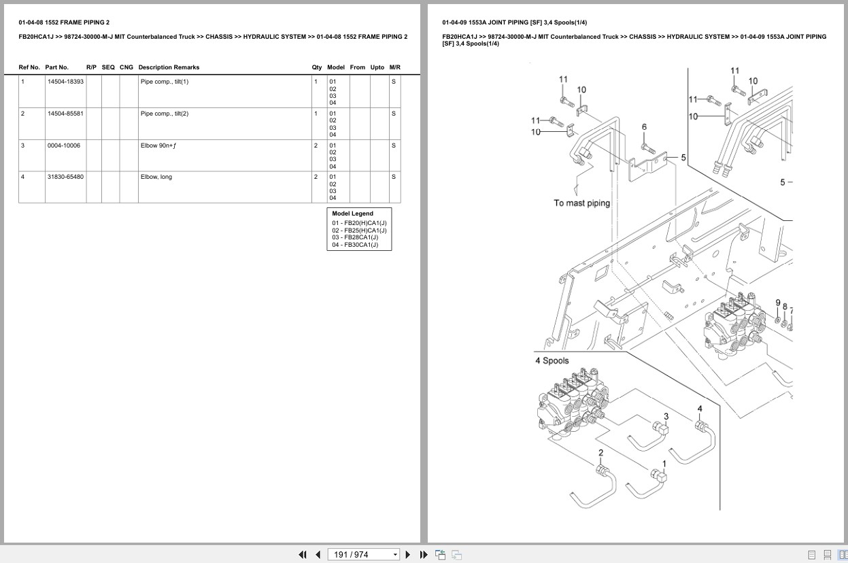Click the Part No. column header
Viewport: 848px width, 563px height.
pos(56,67)
